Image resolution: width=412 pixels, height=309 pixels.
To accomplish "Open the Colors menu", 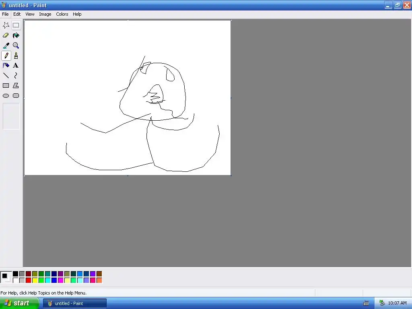I will pos(62,14).
